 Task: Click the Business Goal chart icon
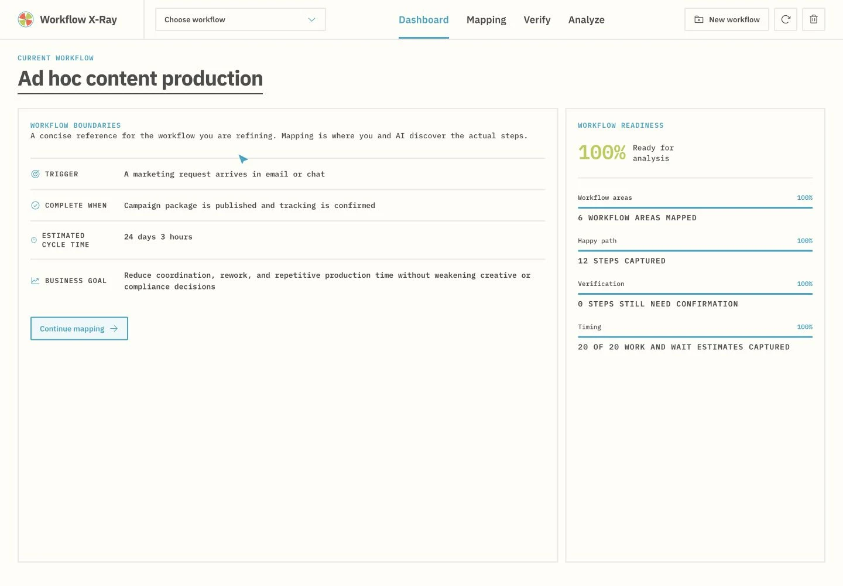(x=35, y=281)
